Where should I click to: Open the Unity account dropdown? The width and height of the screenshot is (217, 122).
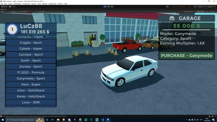pos(4,6)
